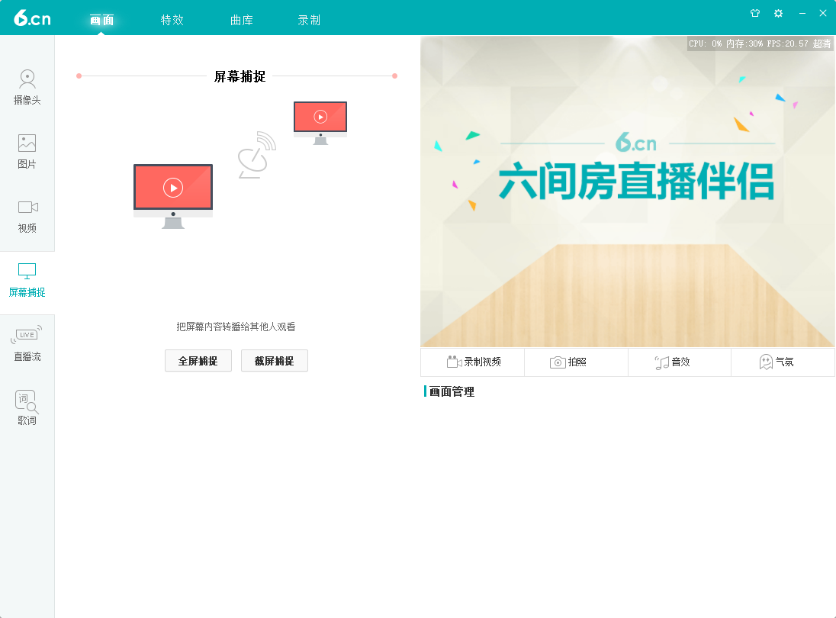
Task: Switch to the 曲库 tab
Action: (242, 21)
